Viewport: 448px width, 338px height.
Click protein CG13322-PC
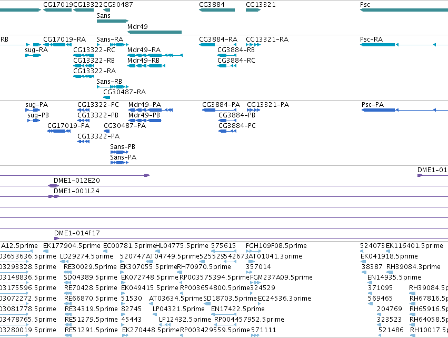coord(98,105)
